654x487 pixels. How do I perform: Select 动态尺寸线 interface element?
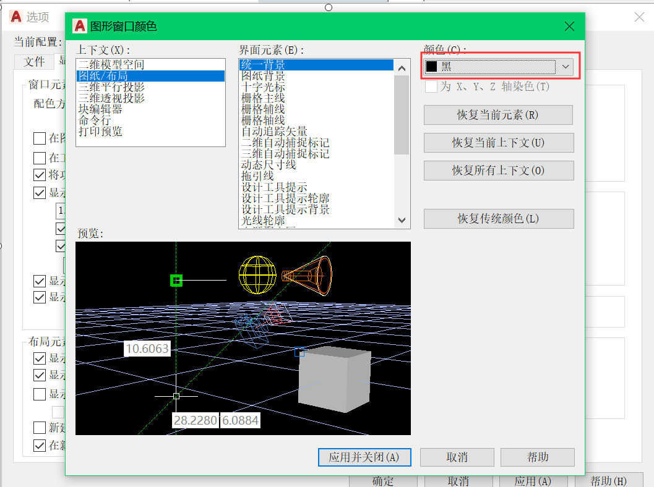click(317, 165)
